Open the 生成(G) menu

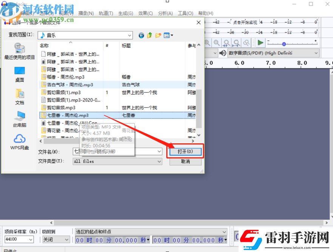(x=126, y=13)
